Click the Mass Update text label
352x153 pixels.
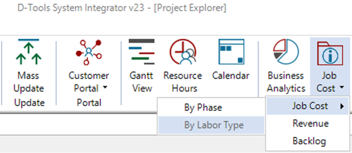[x=28, y=82]
